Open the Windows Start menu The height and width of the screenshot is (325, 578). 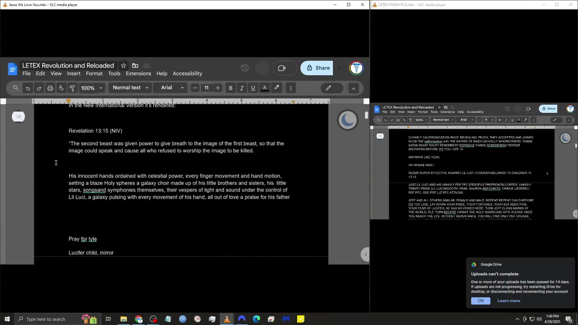click(7, 319)
